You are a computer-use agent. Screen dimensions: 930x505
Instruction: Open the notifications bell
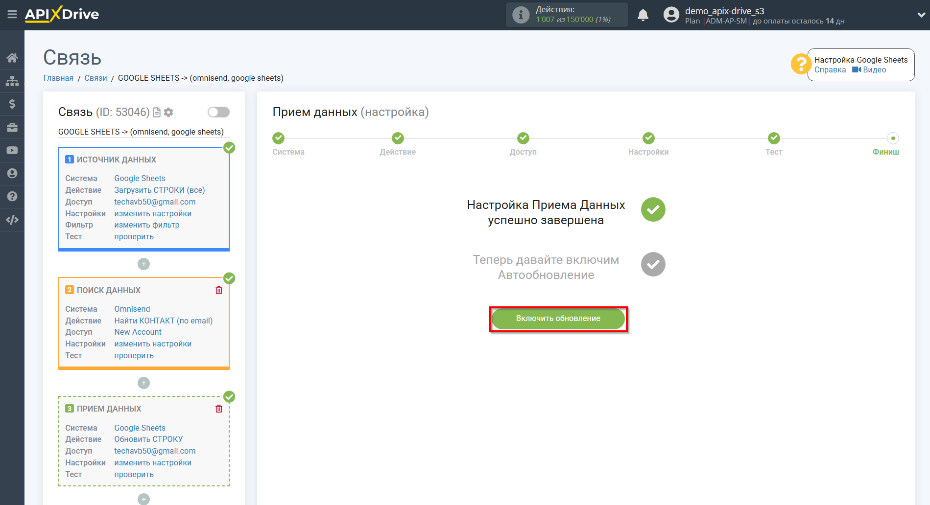click(x=643, y=15)
